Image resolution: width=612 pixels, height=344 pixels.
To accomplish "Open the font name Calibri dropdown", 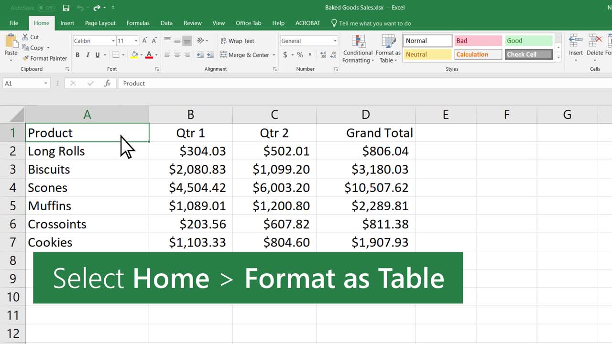I will tap(113, 41).
